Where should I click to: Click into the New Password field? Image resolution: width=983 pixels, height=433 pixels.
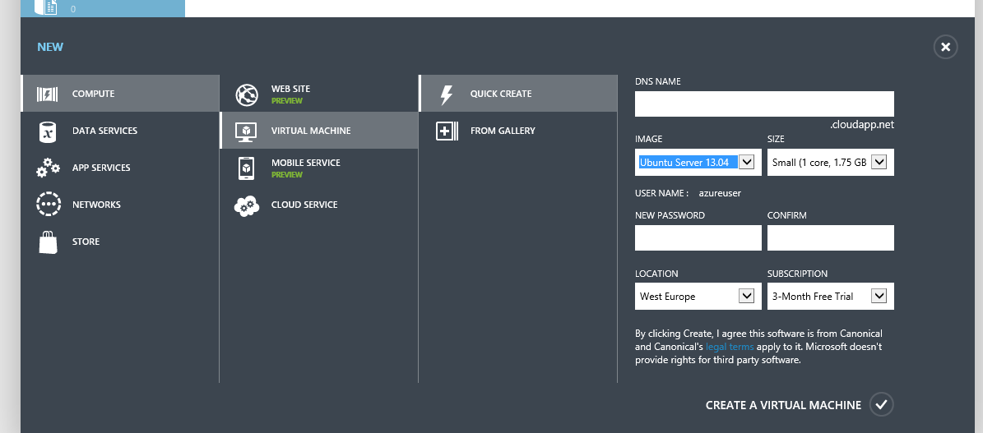698,237
